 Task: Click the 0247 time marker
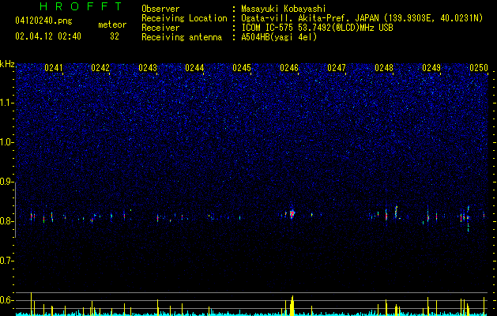click(337, 68)
